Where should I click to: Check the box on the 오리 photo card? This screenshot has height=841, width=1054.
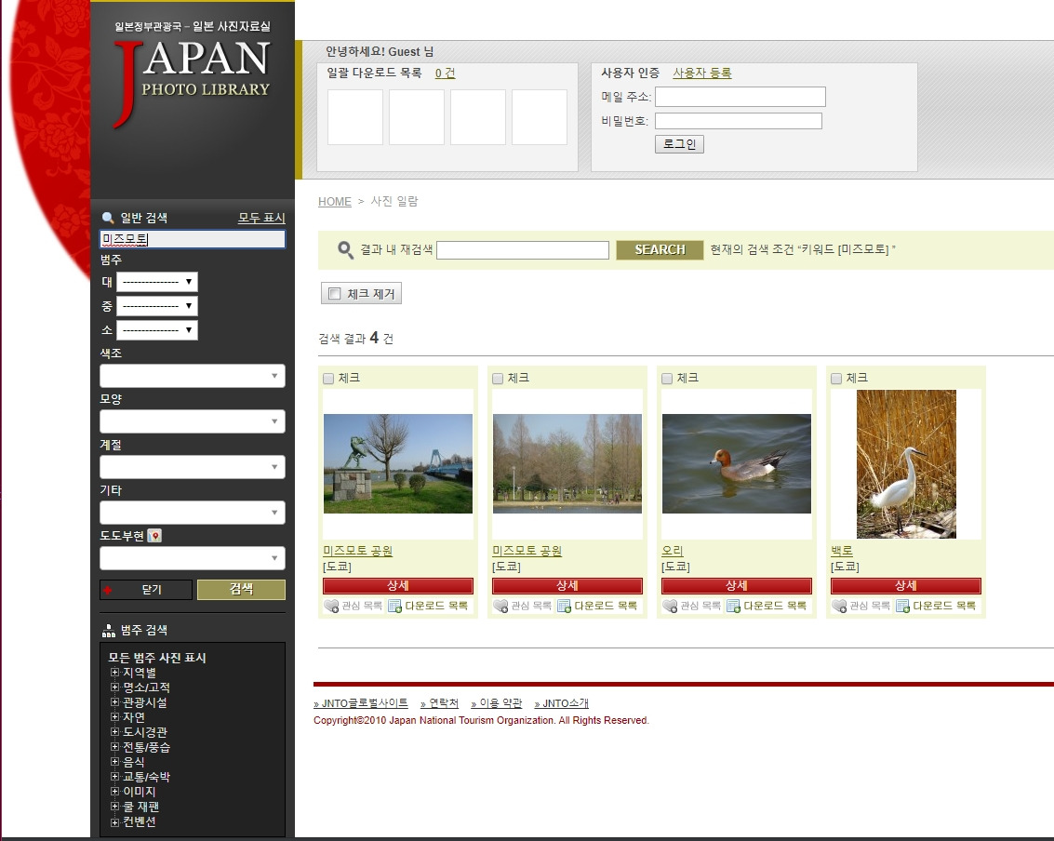(668, 379)
